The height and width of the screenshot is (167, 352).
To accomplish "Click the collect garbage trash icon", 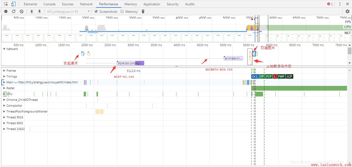I will (143, 11).
